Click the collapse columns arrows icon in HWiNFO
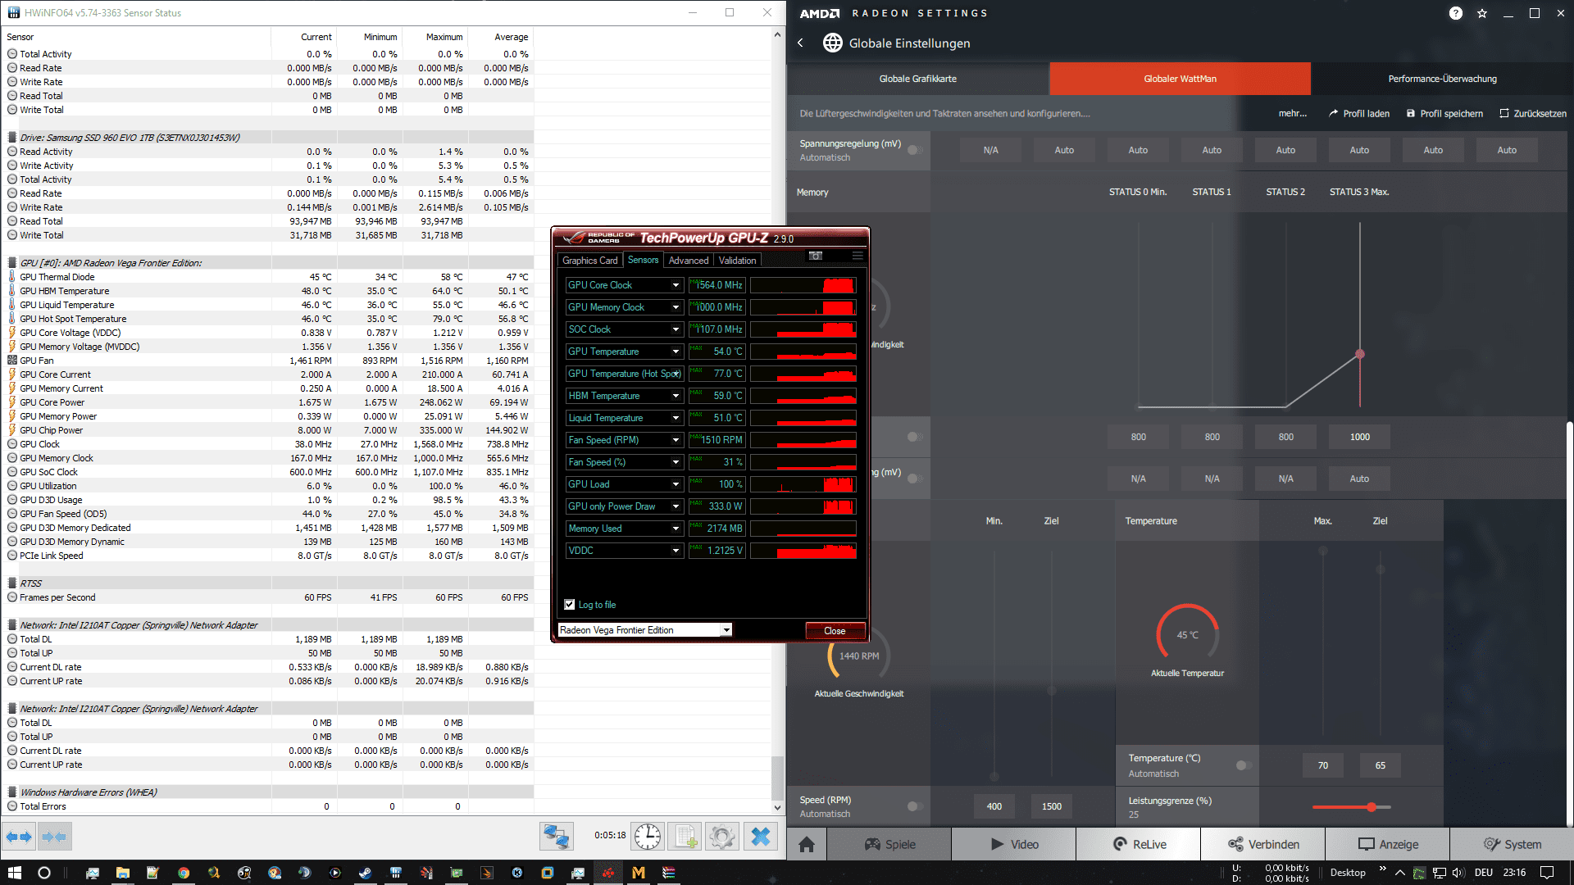This screenshot has width=1574, height=885. click(54, 837)
